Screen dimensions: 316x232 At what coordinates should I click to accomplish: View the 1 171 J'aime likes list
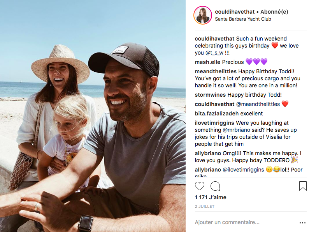coord(211,197)
